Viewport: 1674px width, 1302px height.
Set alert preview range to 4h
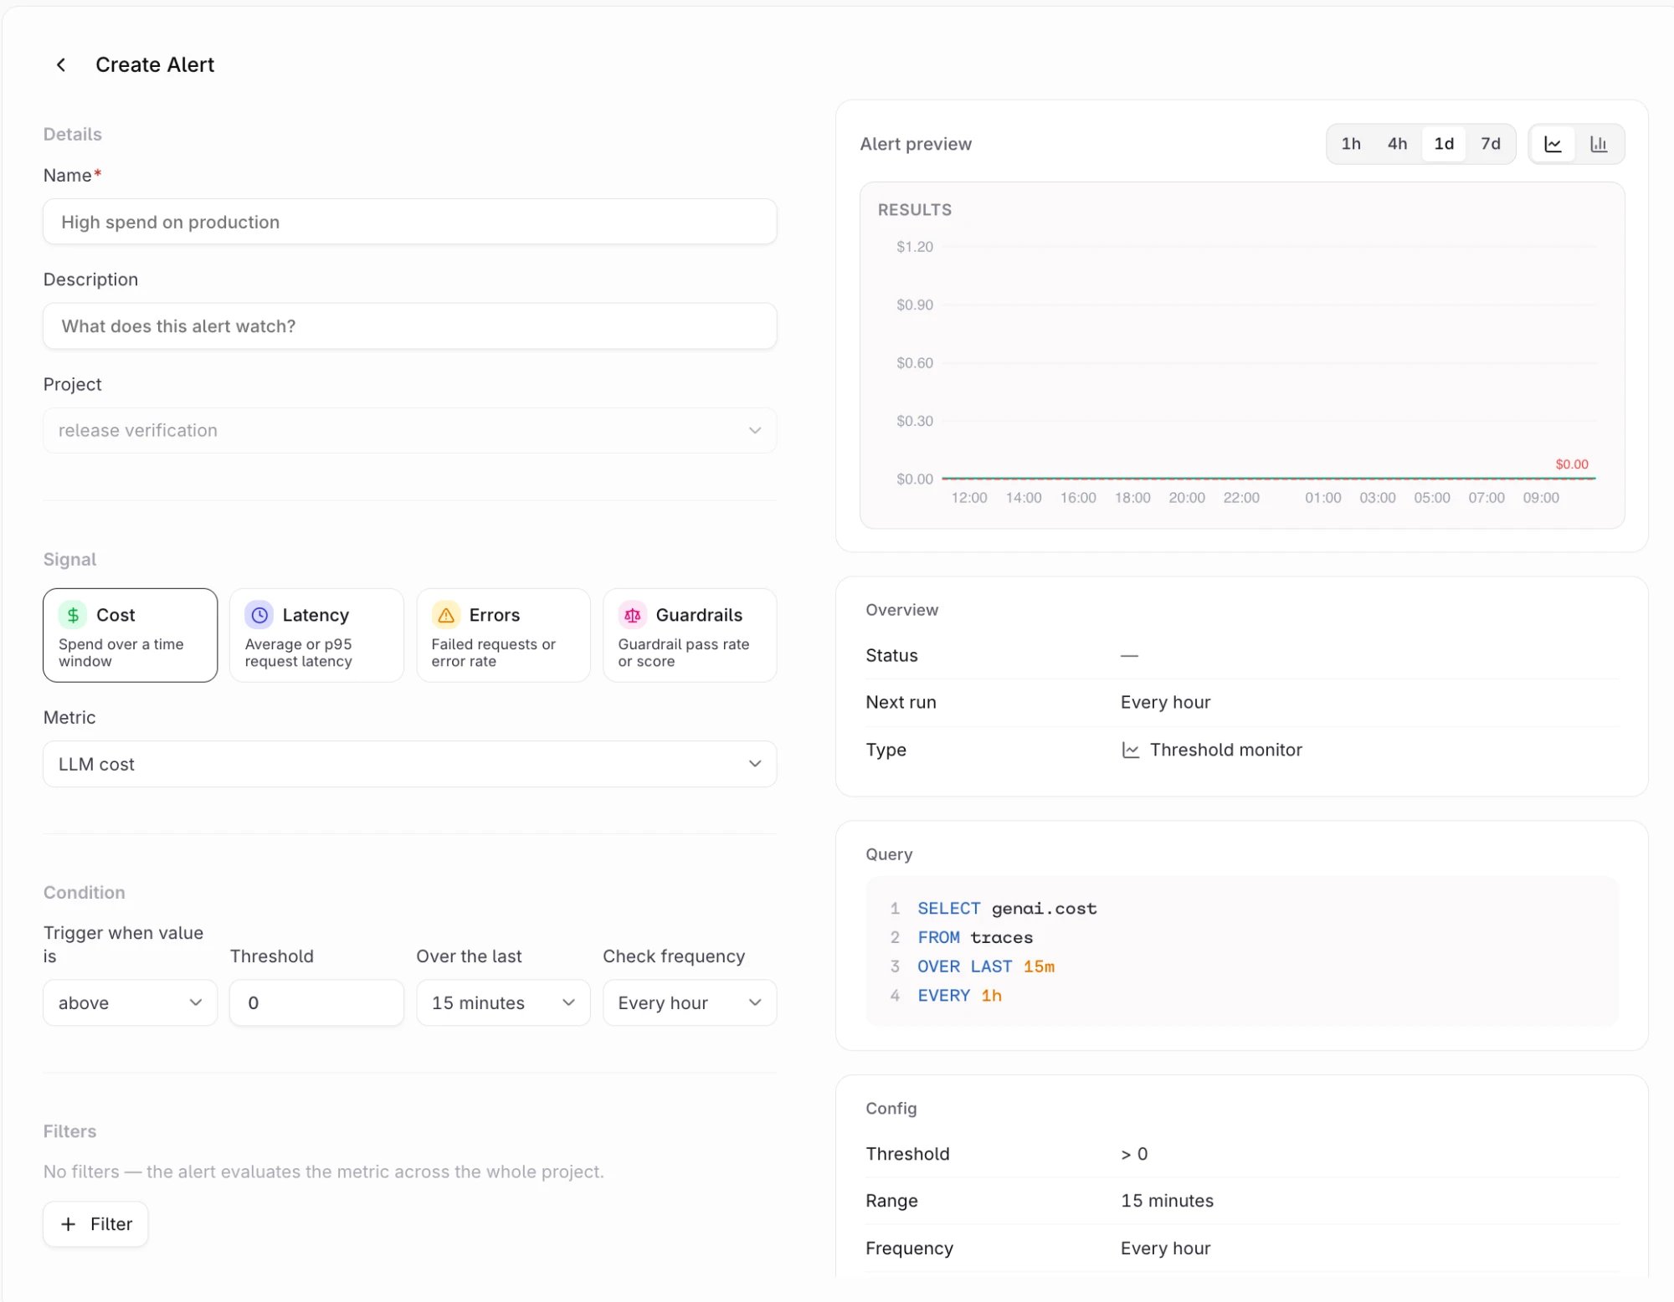click(x=1397, y=144)
